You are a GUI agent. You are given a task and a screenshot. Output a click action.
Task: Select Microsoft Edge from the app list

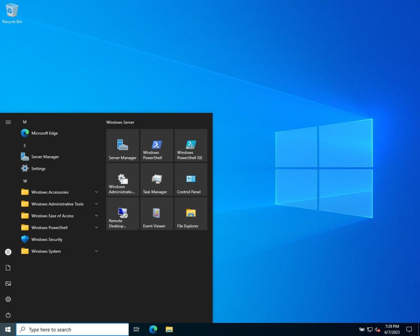(45, 133)
